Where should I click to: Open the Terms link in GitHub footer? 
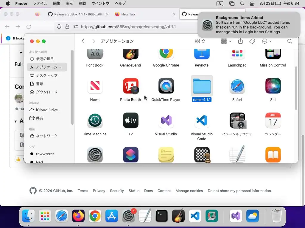(83, 191)
